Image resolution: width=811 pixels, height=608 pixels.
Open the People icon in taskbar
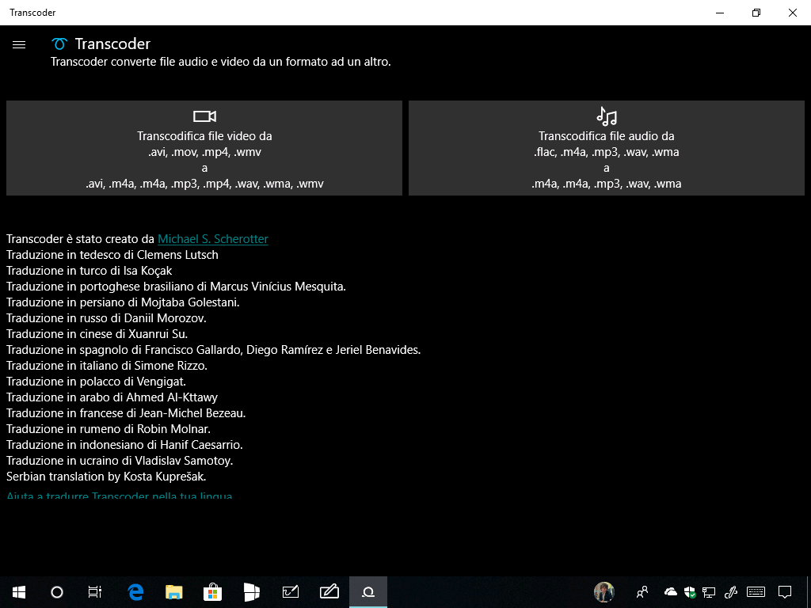tap(642, 592)
